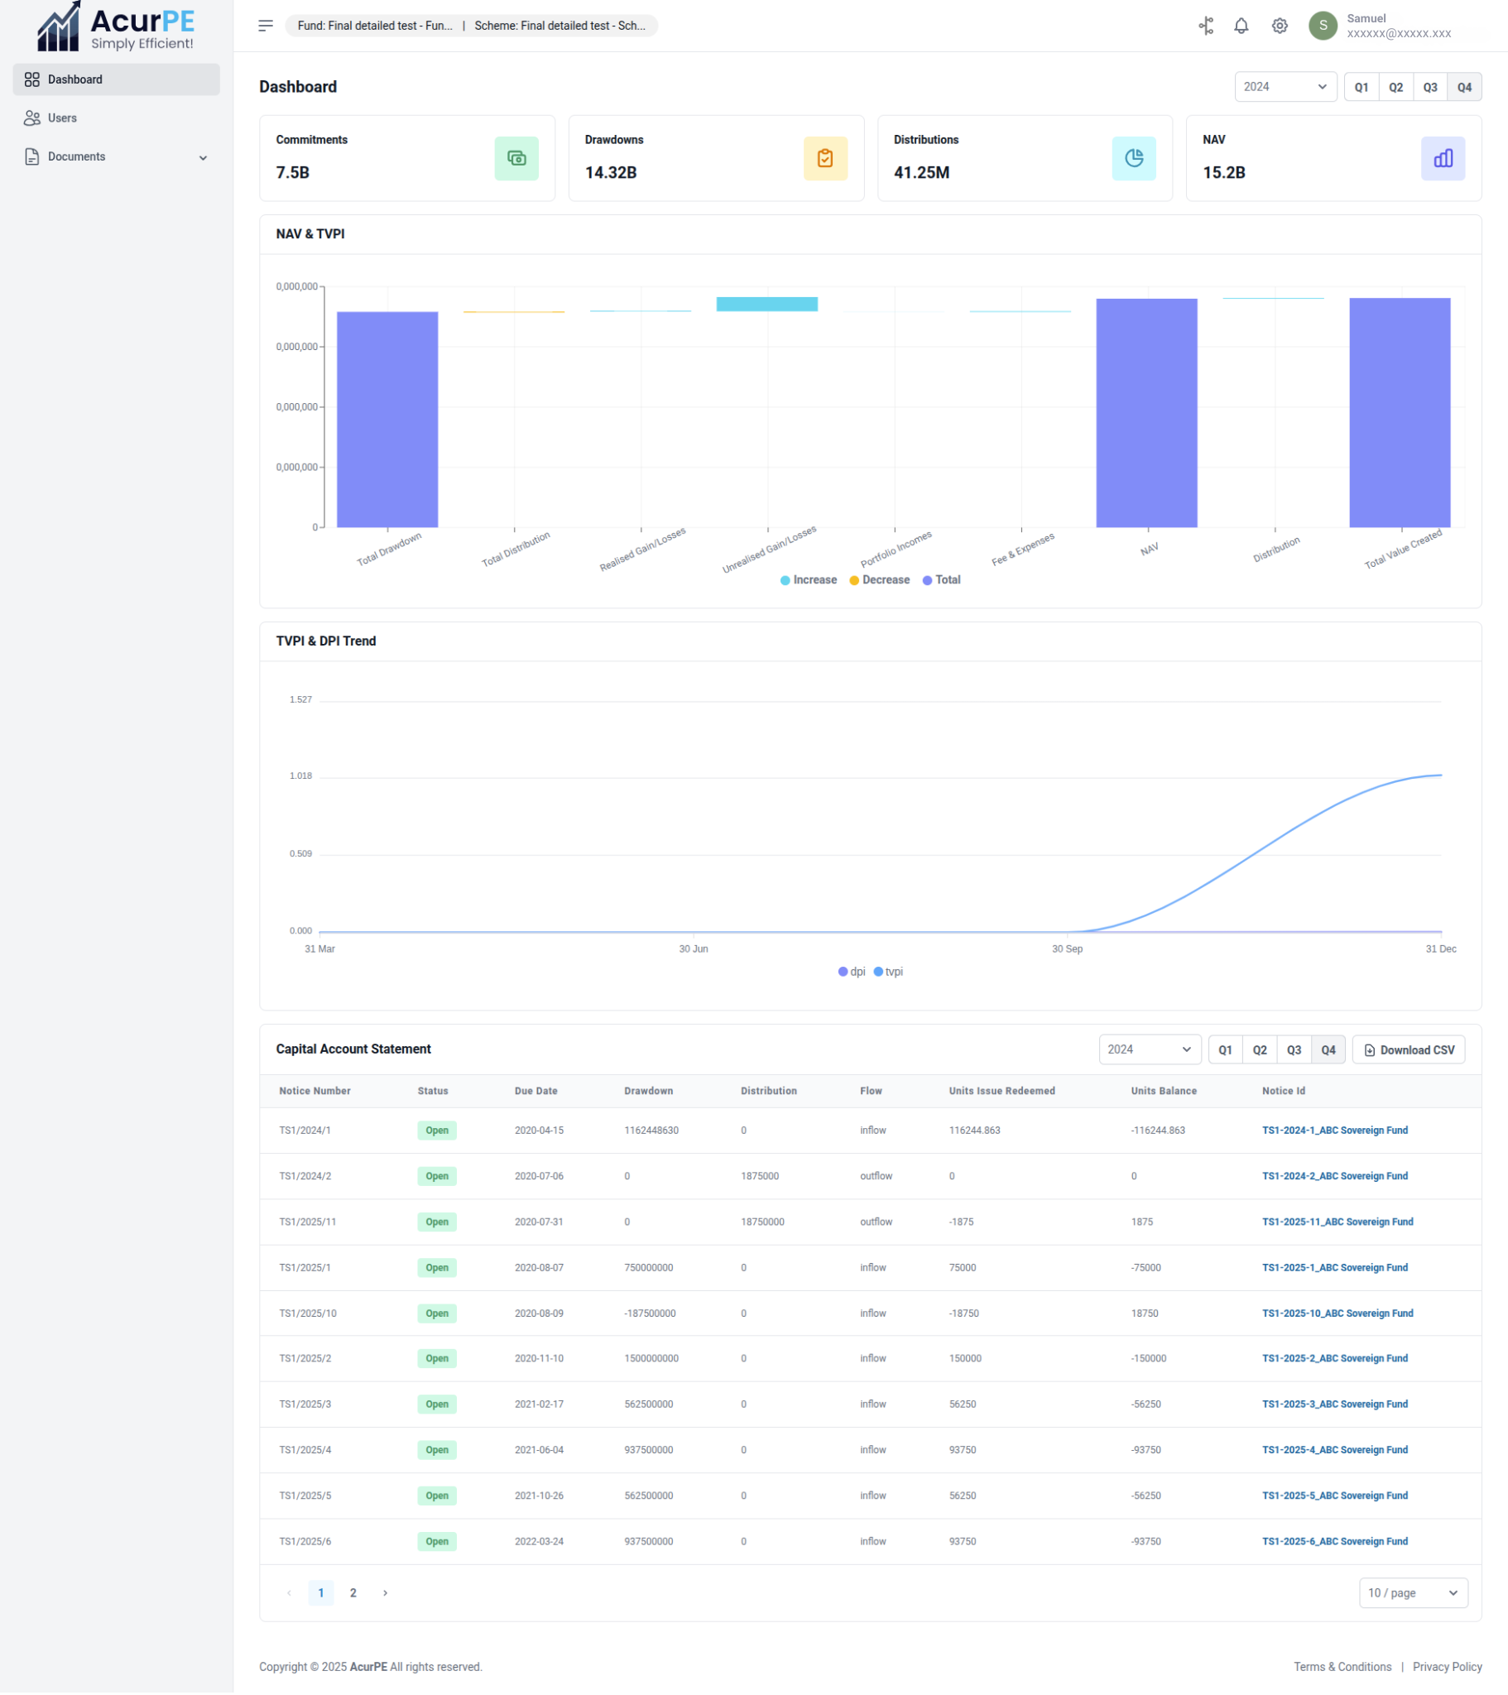Open the 10 / page size dropdown
Screen dimensions: 1508x1695
[1412, 1592]
